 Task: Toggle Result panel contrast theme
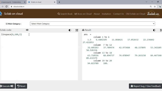pos(154,30)
